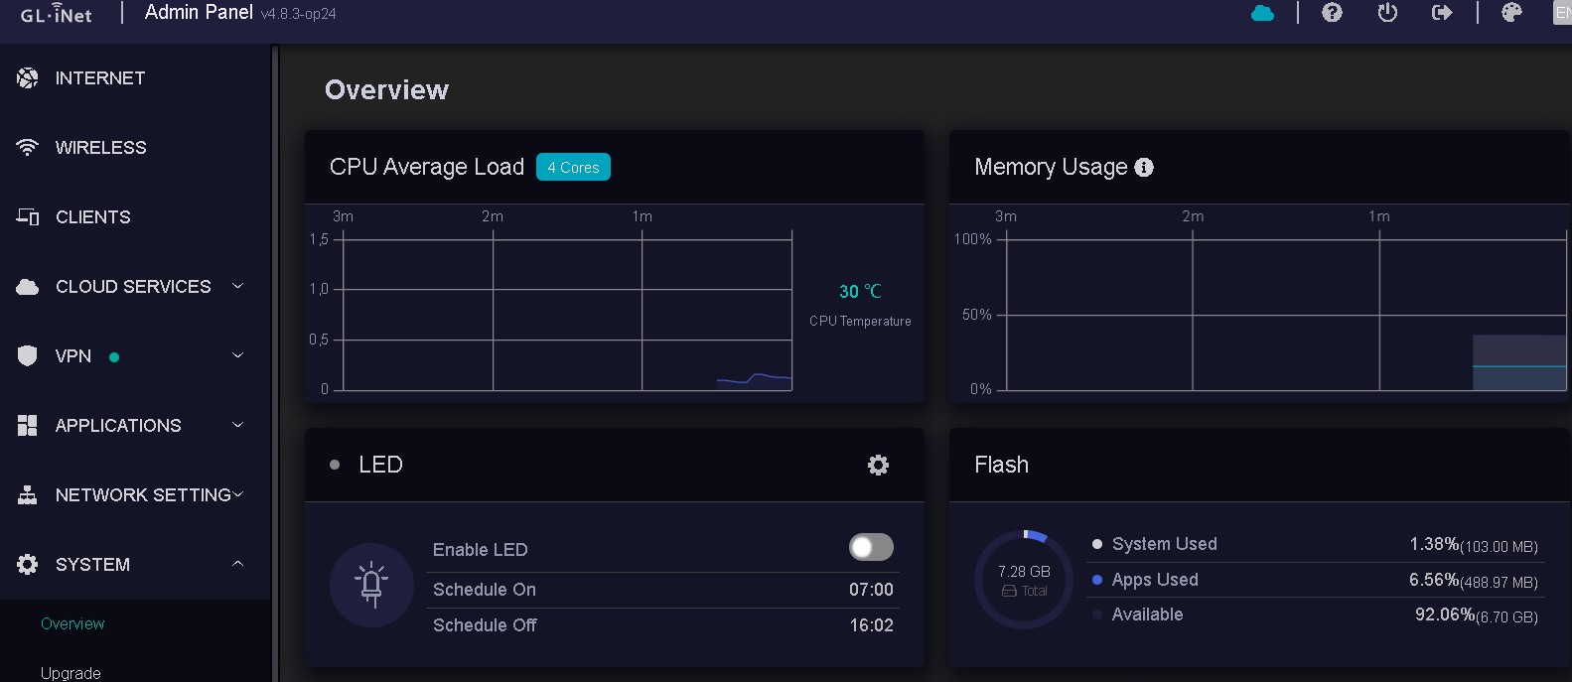Viewport: 1572px width, 682px height.
Task: Click the Memory Usage info icon
Action: tap(1144, 168)
